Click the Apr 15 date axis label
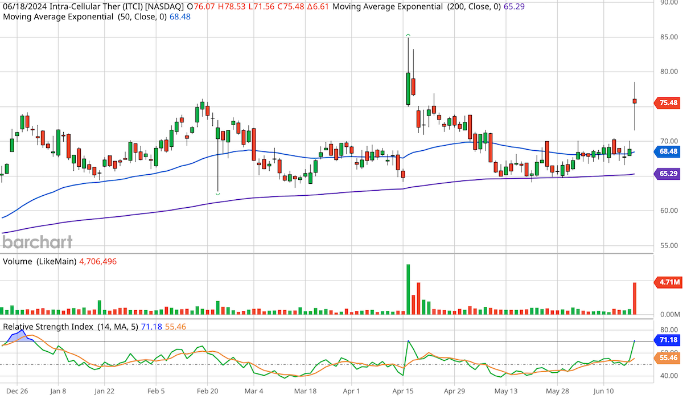The width and height of the screenshot is (683, 399). (403, 392)
